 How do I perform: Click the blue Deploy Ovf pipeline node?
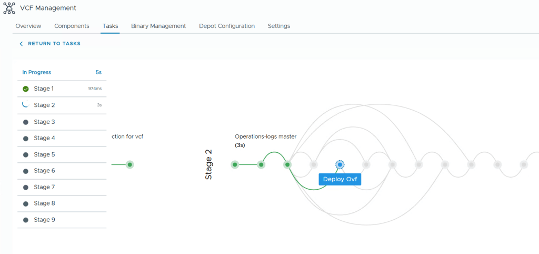340,164
